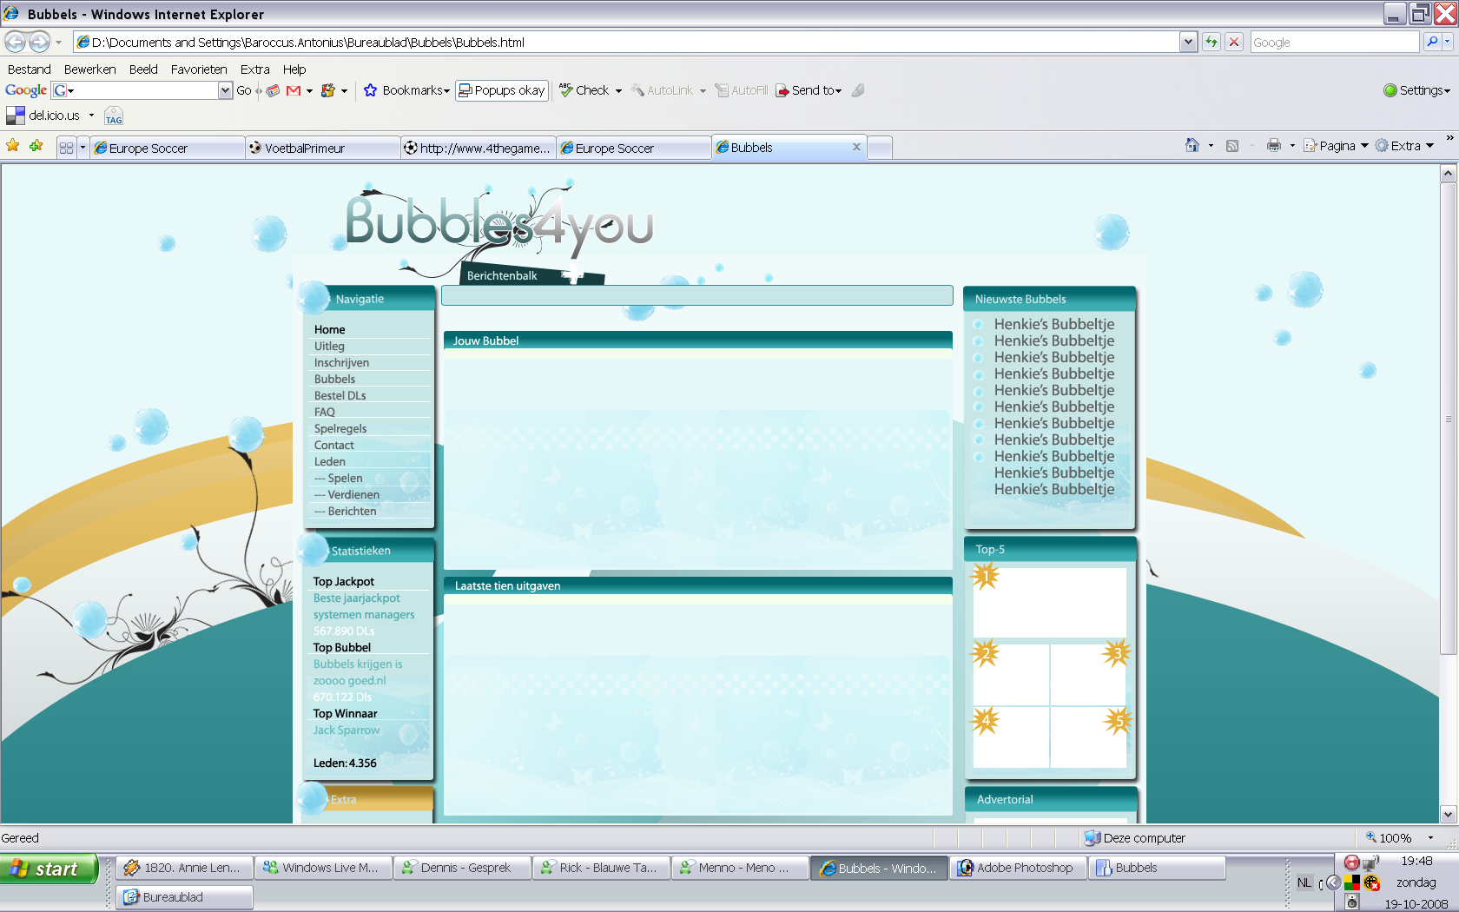Click the Gmail envelope icon in Google toolbar
Screen dimensions: 1459x912
pyautogui.click(x=294, y=90)
